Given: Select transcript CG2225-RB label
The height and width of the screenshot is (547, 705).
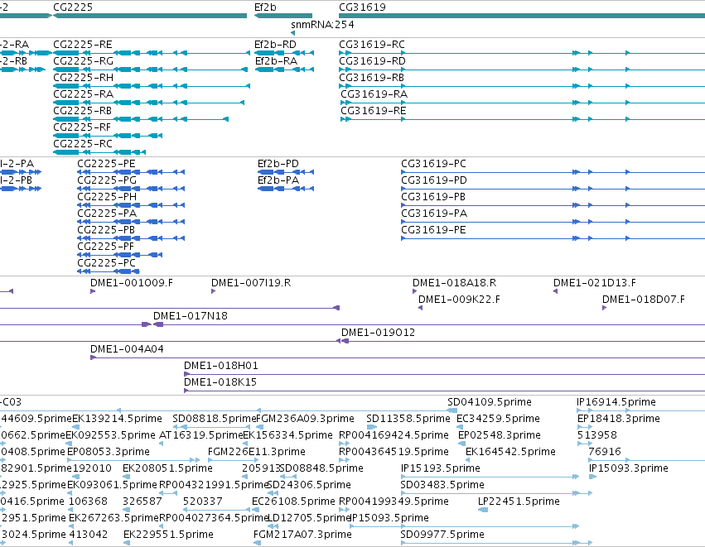Looking at the screenshot, I should (82, 111).
